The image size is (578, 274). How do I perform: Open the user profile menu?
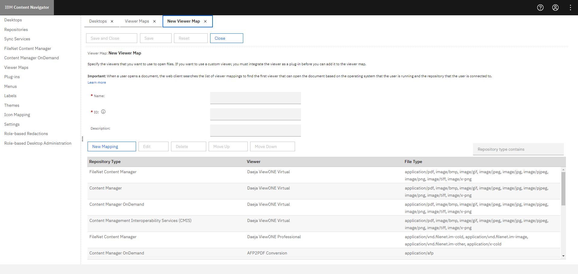555,8
